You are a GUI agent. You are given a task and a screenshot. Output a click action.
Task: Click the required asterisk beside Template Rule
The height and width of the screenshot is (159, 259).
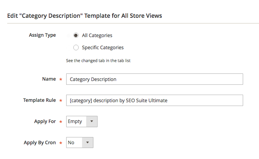pos(60,101)
